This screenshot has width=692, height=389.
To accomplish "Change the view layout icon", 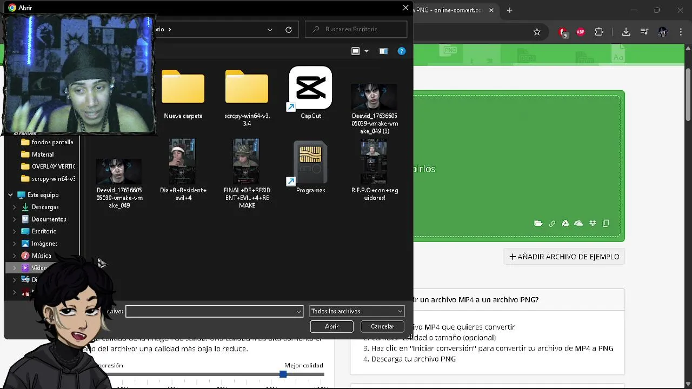I will pos(356,51).
